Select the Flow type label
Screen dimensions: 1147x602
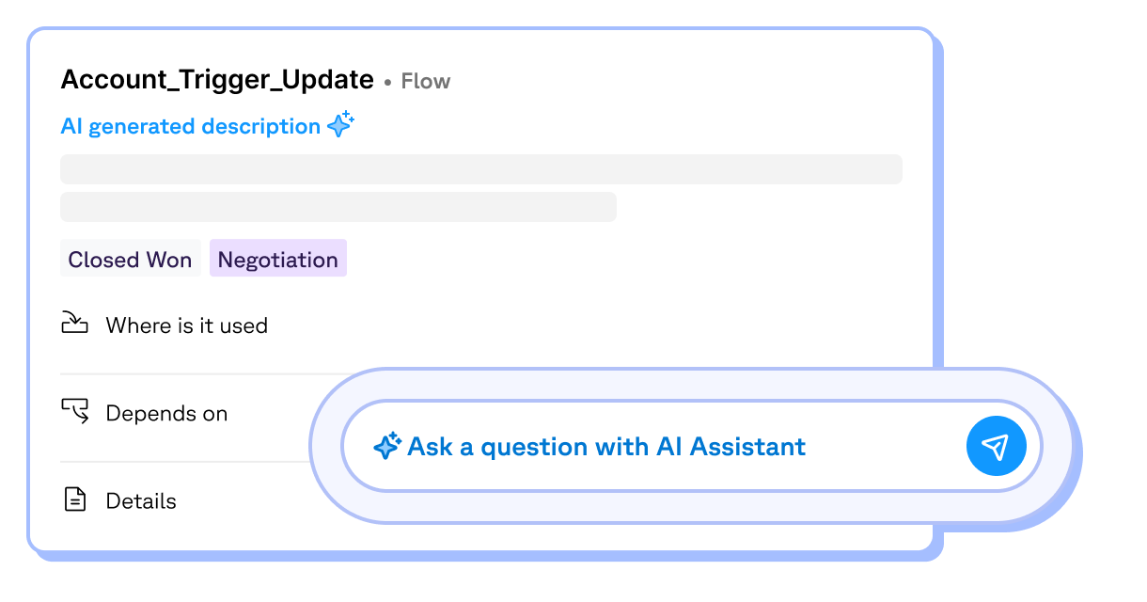click(426, 82)
